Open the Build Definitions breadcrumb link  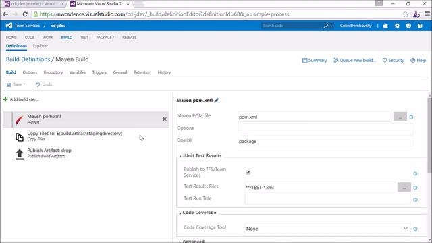[28, 59]
